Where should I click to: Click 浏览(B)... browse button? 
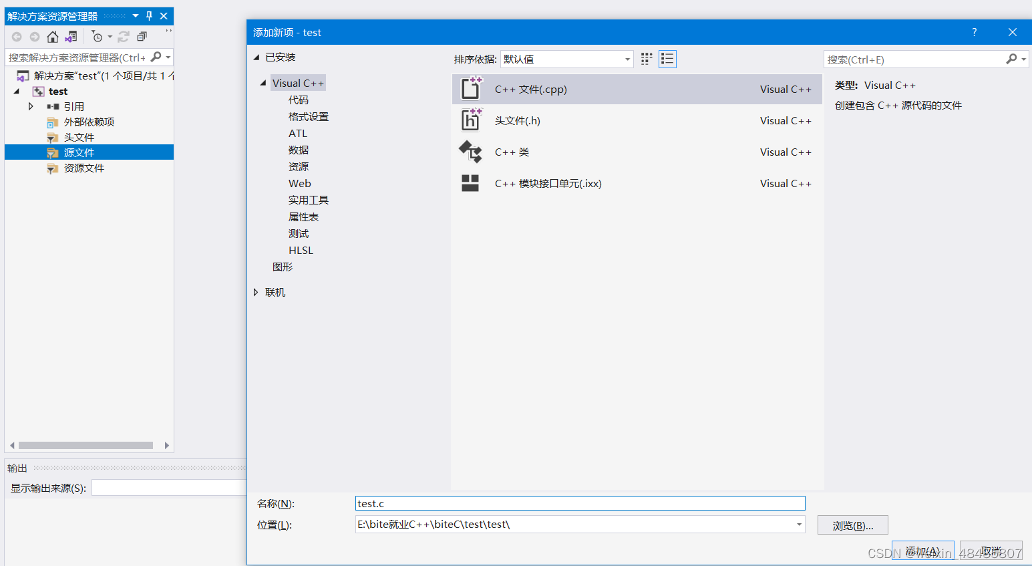click(853, 525)
